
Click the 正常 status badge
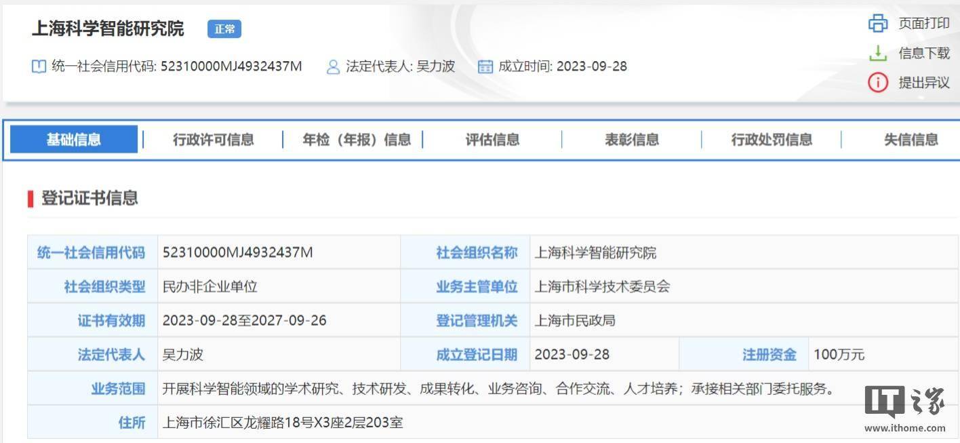click(x=224, y=29)
